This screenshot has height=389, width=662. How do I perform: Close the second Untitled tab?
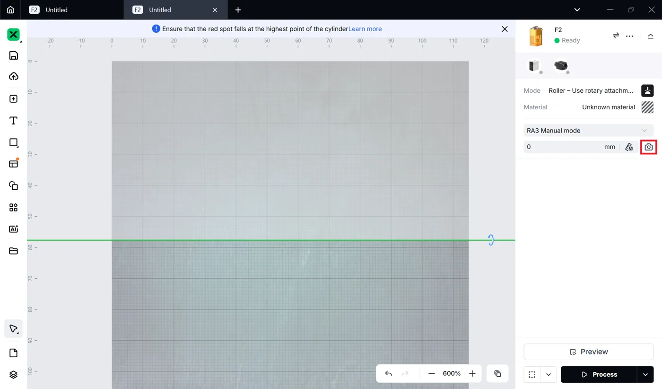tap(215, 9)
